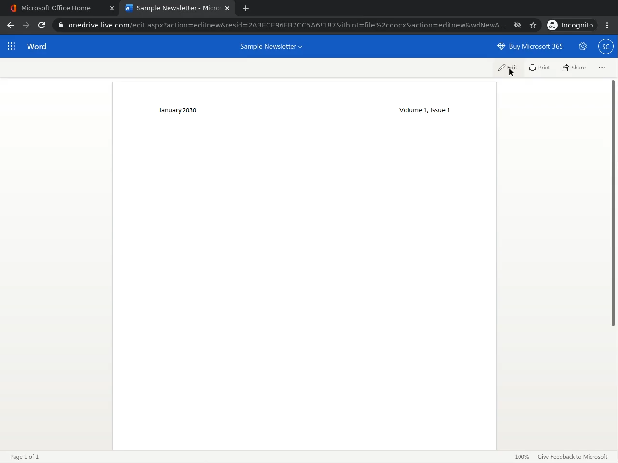This screenshot has width=618, height=463.
Task: Open the More options ellipsis menu
Action: [x=602, y=68]
